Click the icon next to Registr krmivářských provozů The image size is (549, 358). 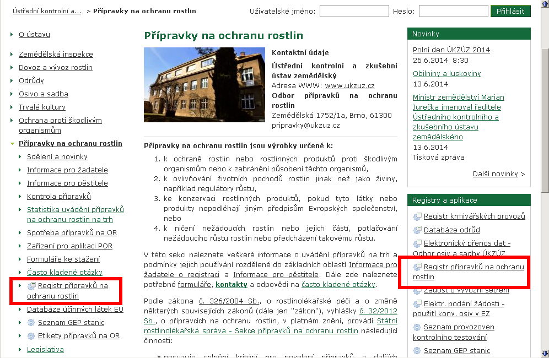point(417,216)
